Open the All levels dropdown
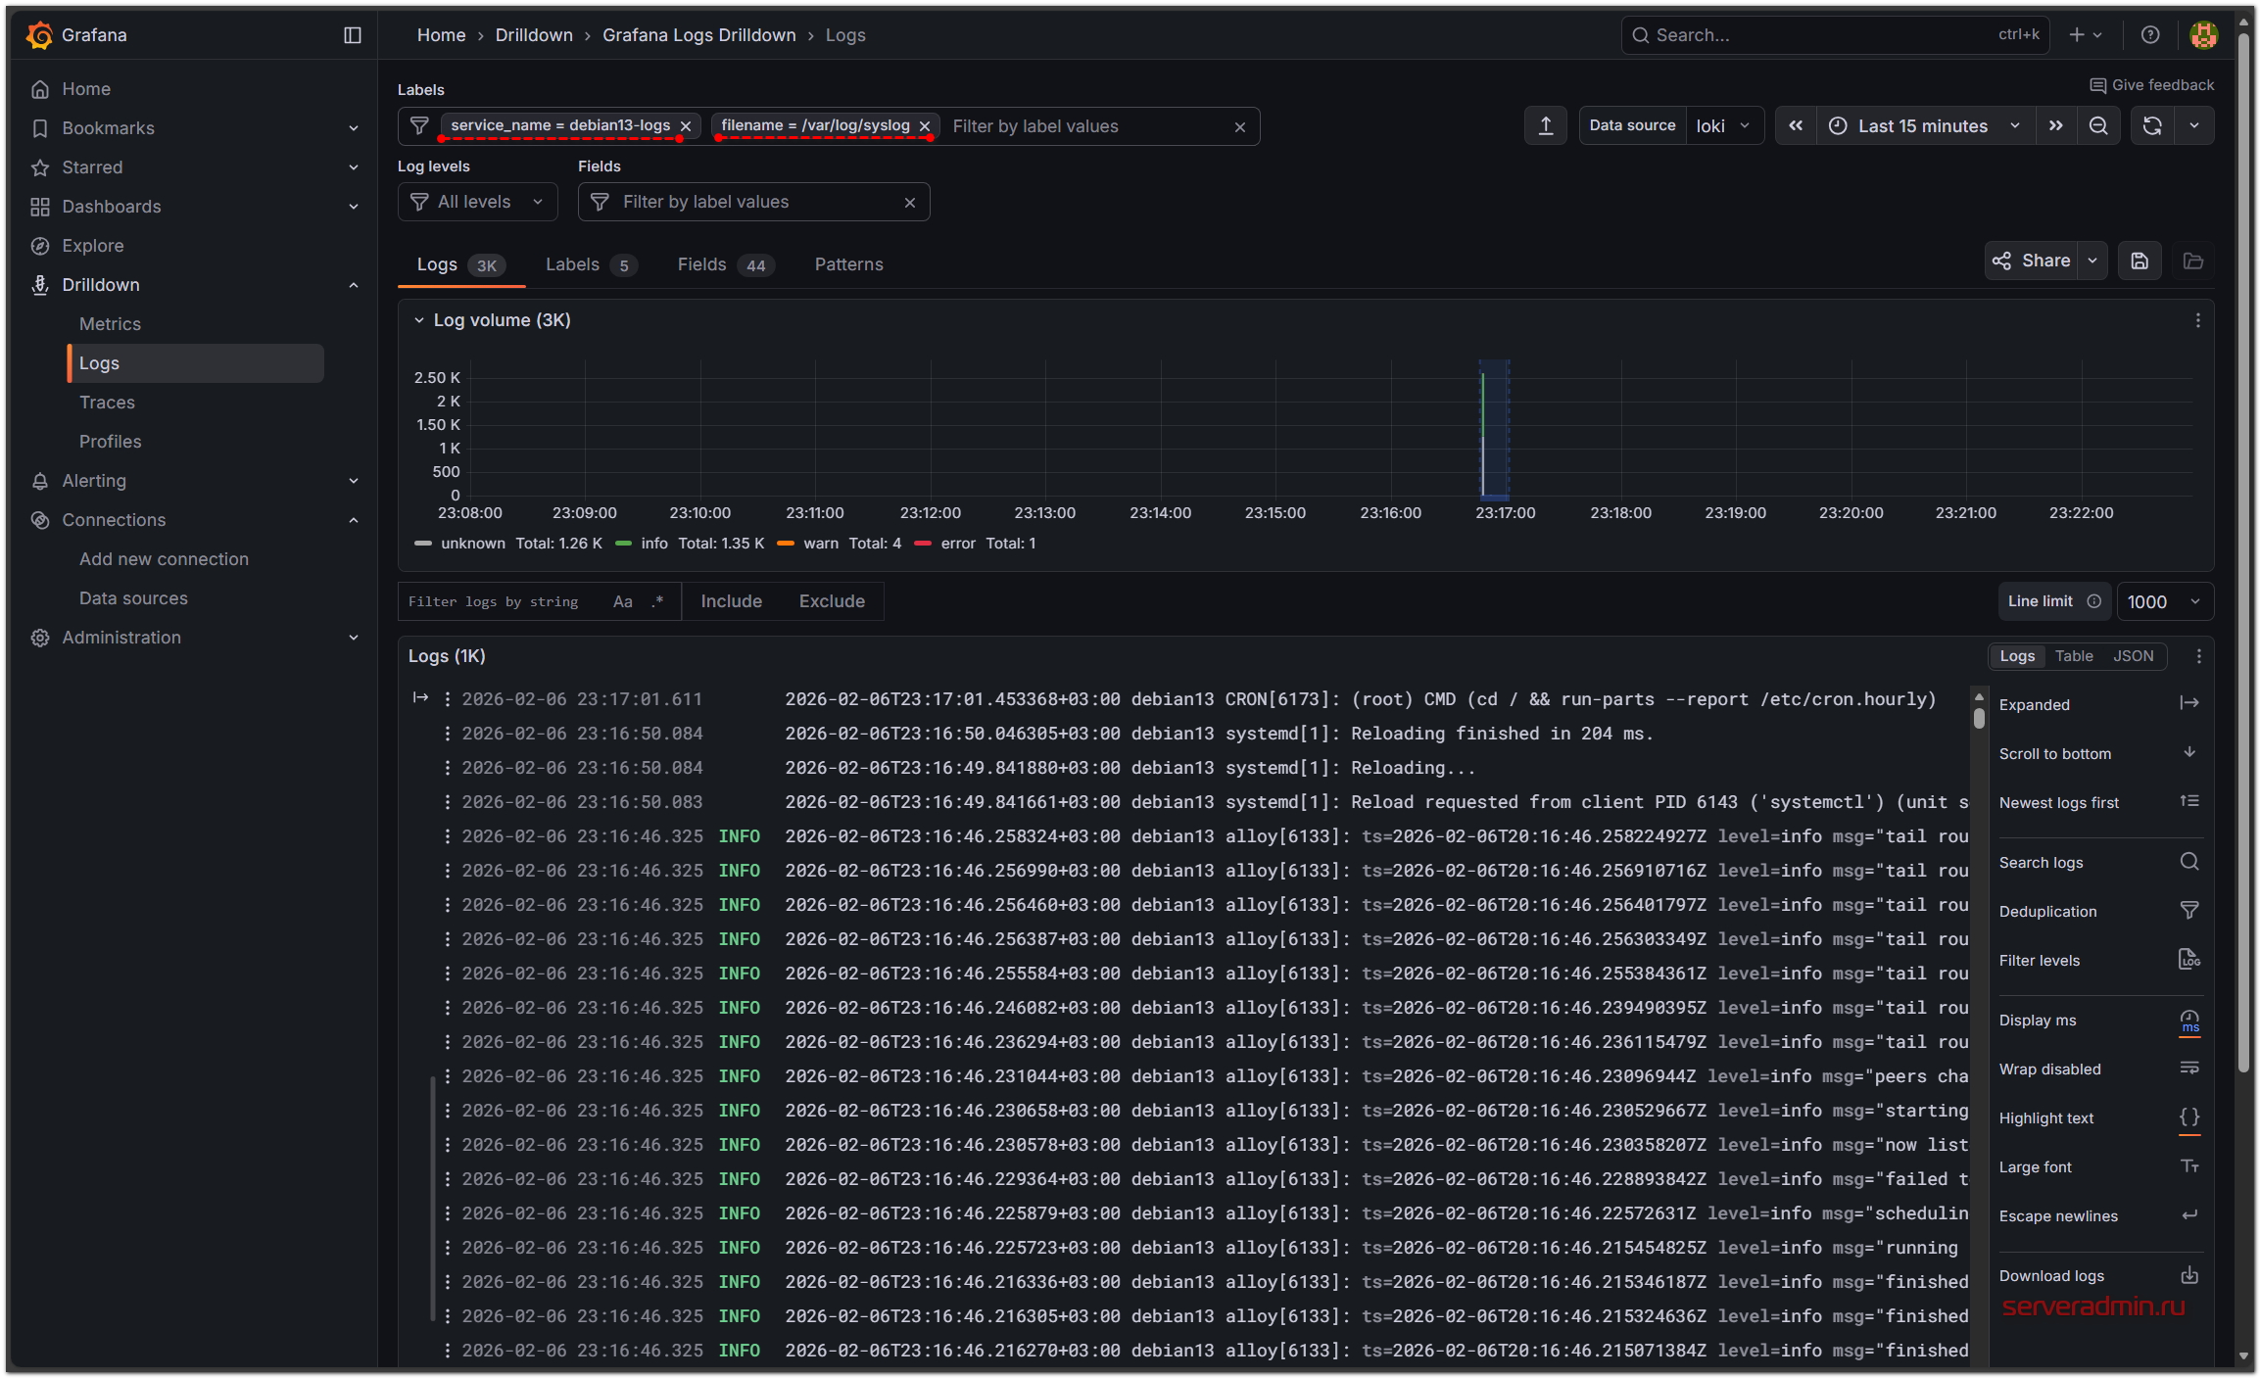The image size is (2260, 1378). tap(478, 202)
